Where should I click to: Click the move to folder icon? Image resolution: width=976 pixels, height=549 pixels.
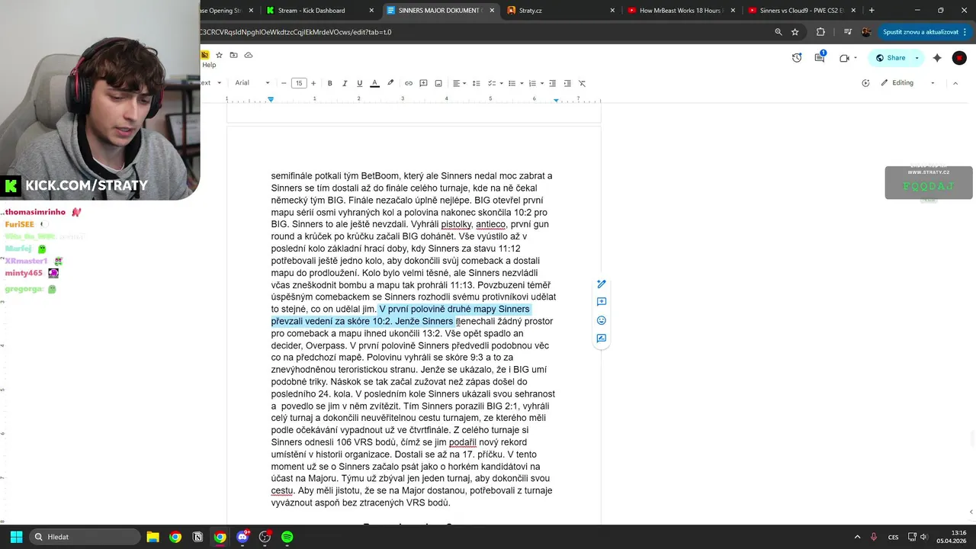point(233,55)
